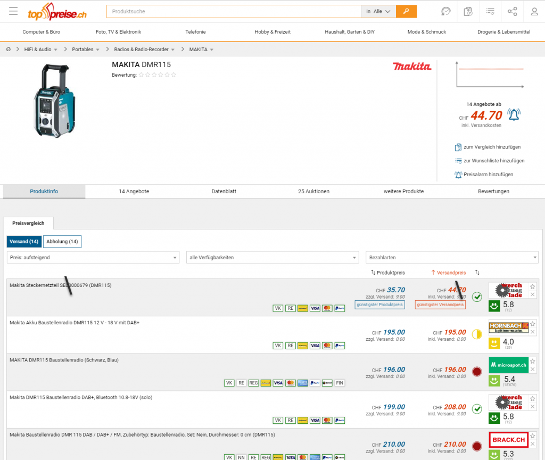Expand the 'Preis: aufsteigend' sort dropdown
This screenshot has height=460, width=545.
coord(93,258)
